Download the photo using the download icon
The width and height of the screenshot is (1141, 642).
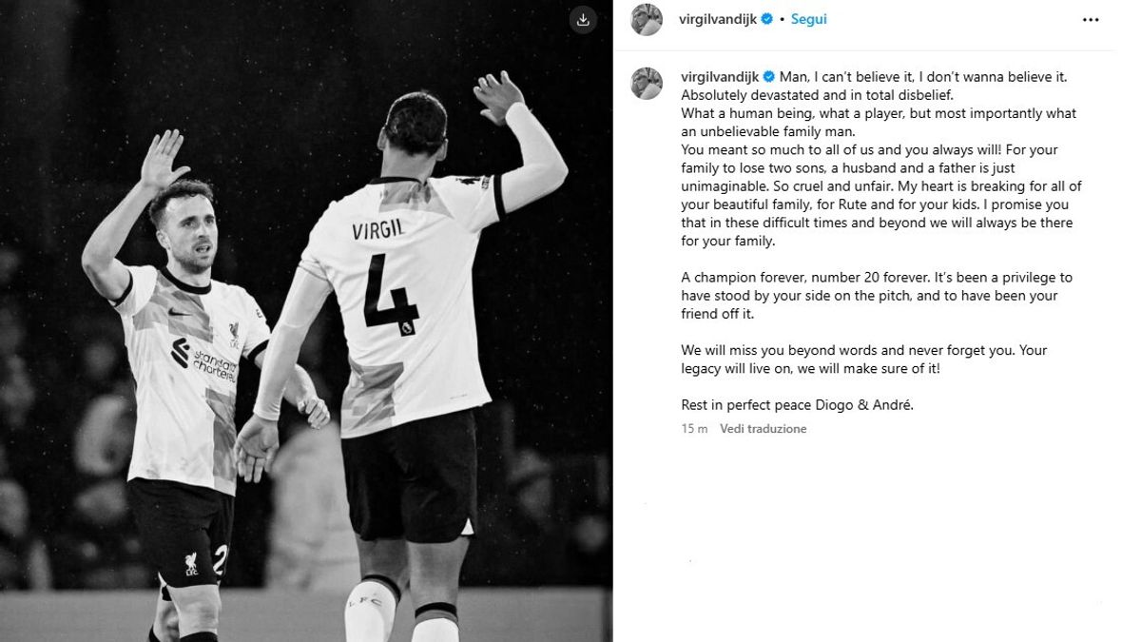(x=583, y=20)
